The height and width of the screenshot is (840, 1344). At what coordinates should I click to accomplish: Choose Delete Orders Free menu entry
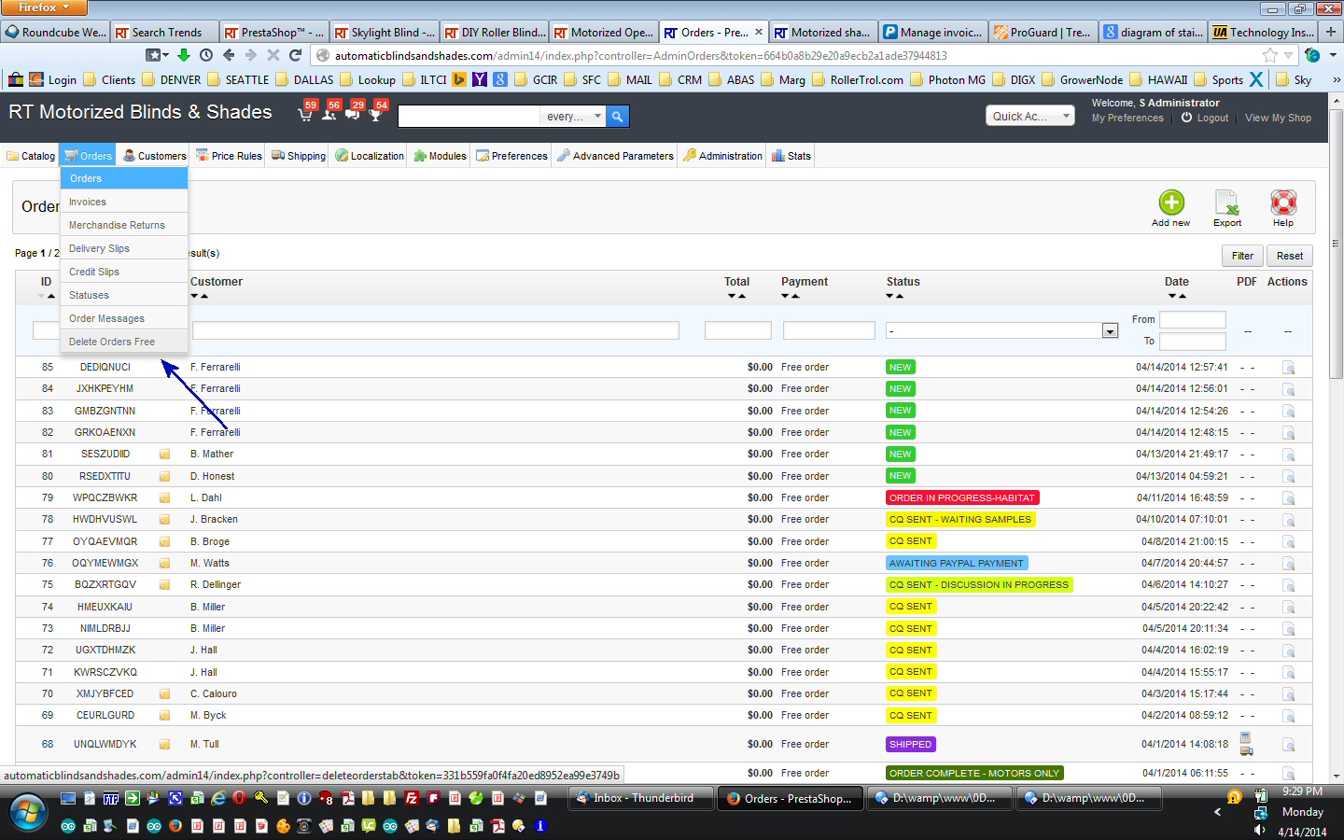[x=112, y=342]
